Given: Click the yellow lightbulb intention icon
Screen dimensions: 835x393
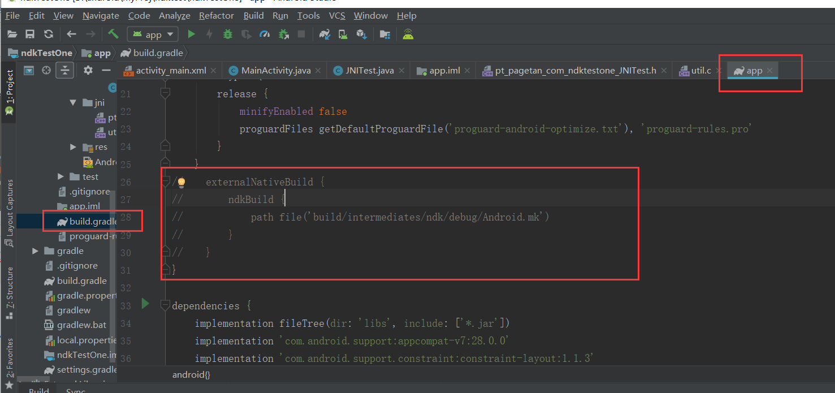Looking at the screenshot, I should (181, 183).
